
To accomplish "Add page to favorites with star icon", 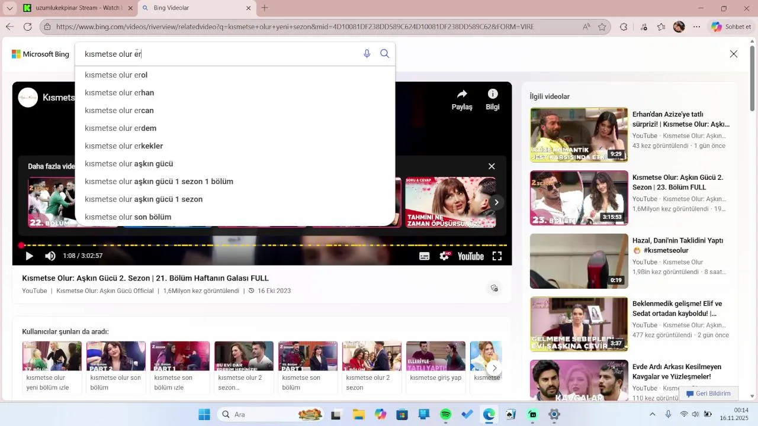I will pyautogui.click(x=602, y=27).
